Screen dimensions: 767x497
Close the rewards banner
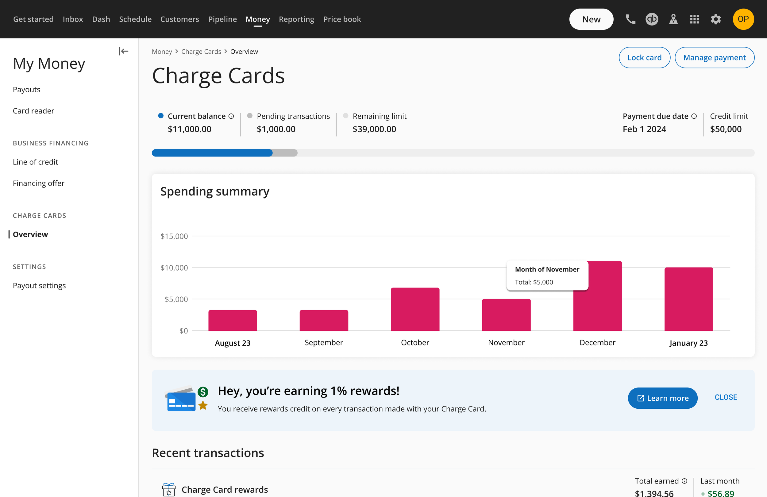tap(726, 397)
